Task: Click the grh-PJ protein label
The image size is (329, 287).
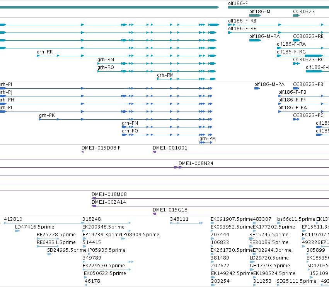Action: click(x=6, y=92)
